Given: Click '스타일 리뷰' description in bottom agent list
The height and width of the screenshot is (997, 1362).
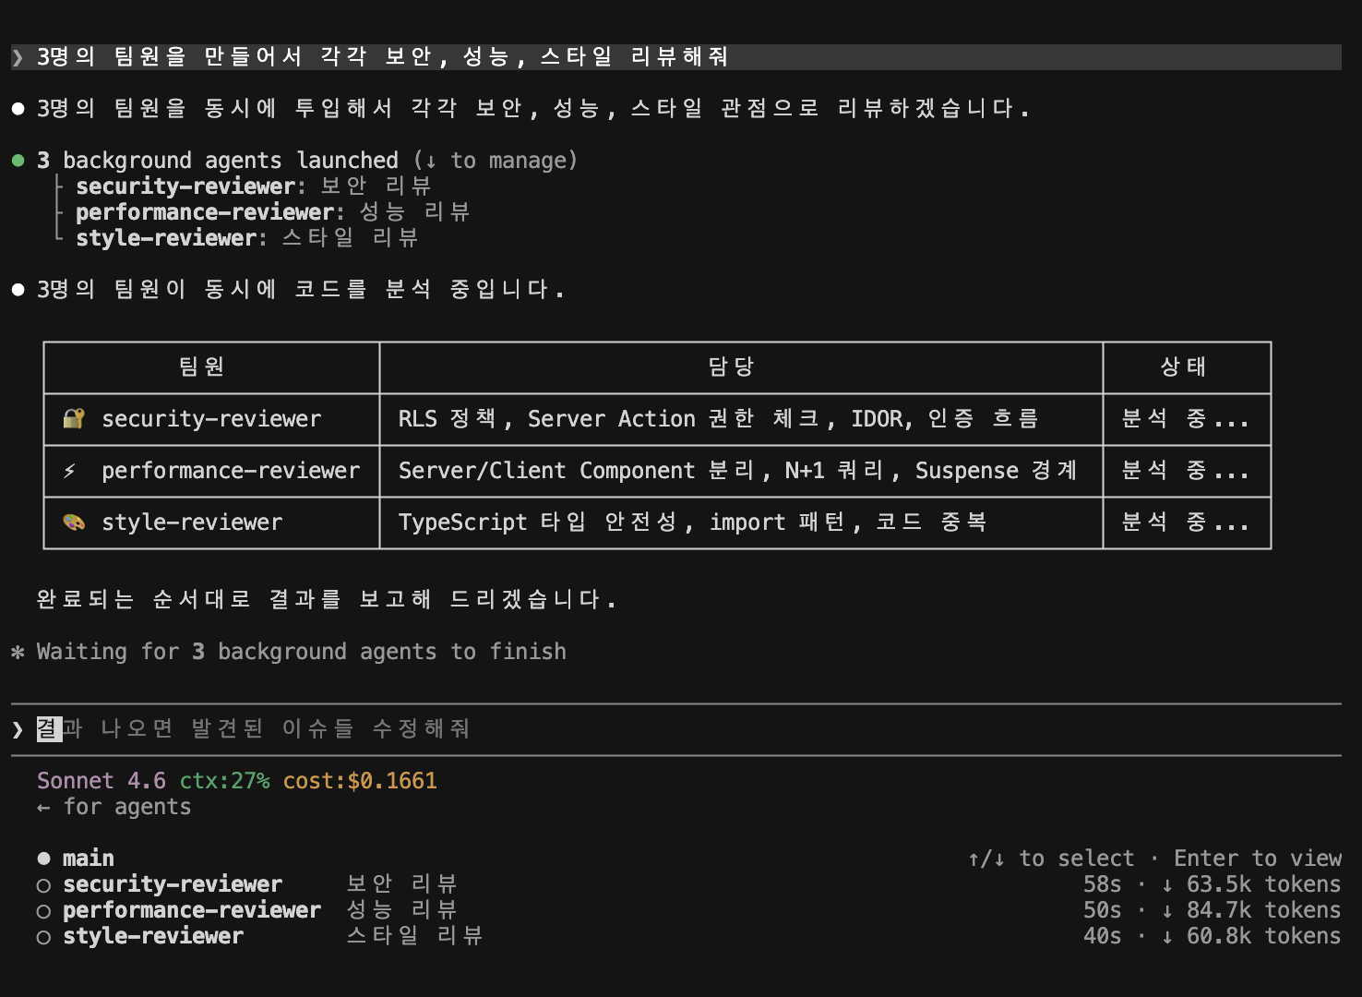Looking at the screenshot, I should tap(415, 936).
